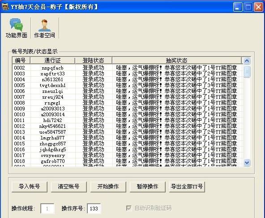Screen dimensions: 265x218
Task: Click the list scrollbar down arrow
Action: pyautogui.click(x=247, y=163)
